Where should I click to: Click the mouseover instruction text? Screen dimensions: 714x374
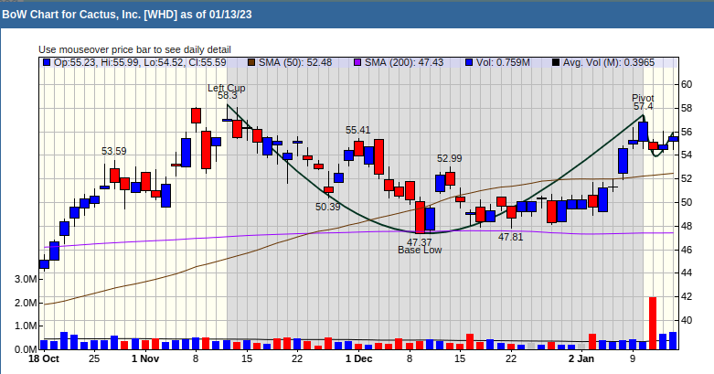134,49
